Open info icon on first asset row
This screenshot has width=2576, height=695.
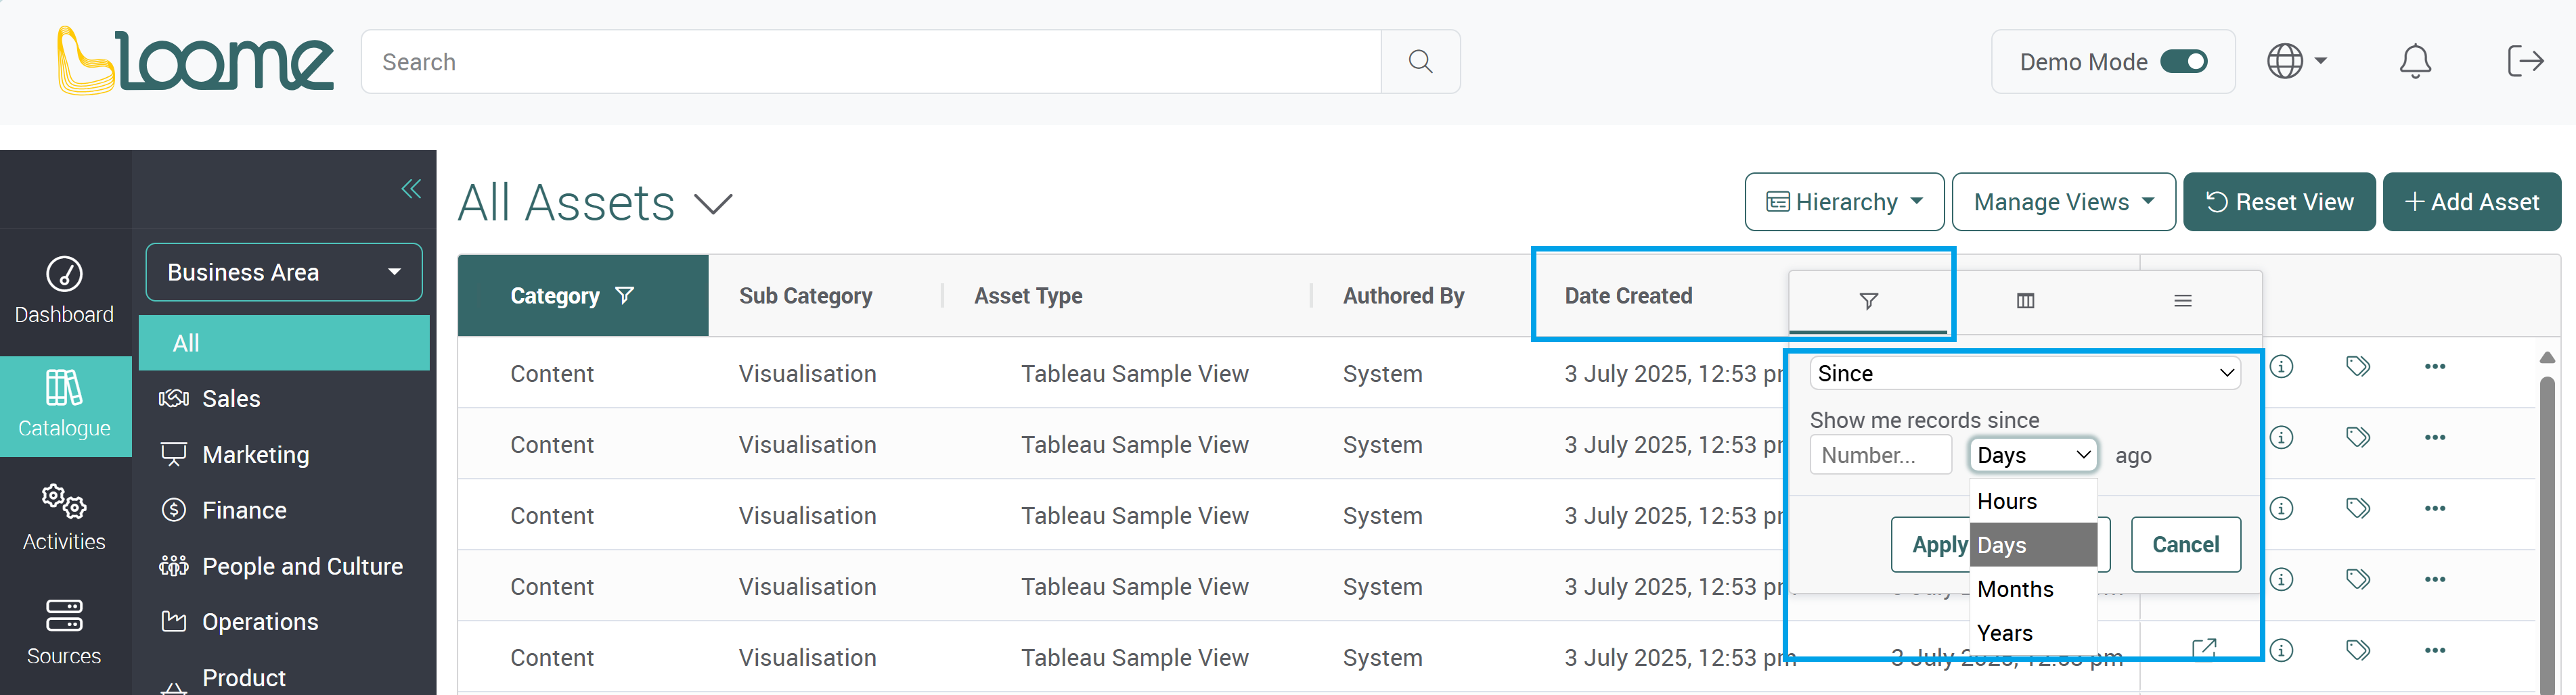2281,366
